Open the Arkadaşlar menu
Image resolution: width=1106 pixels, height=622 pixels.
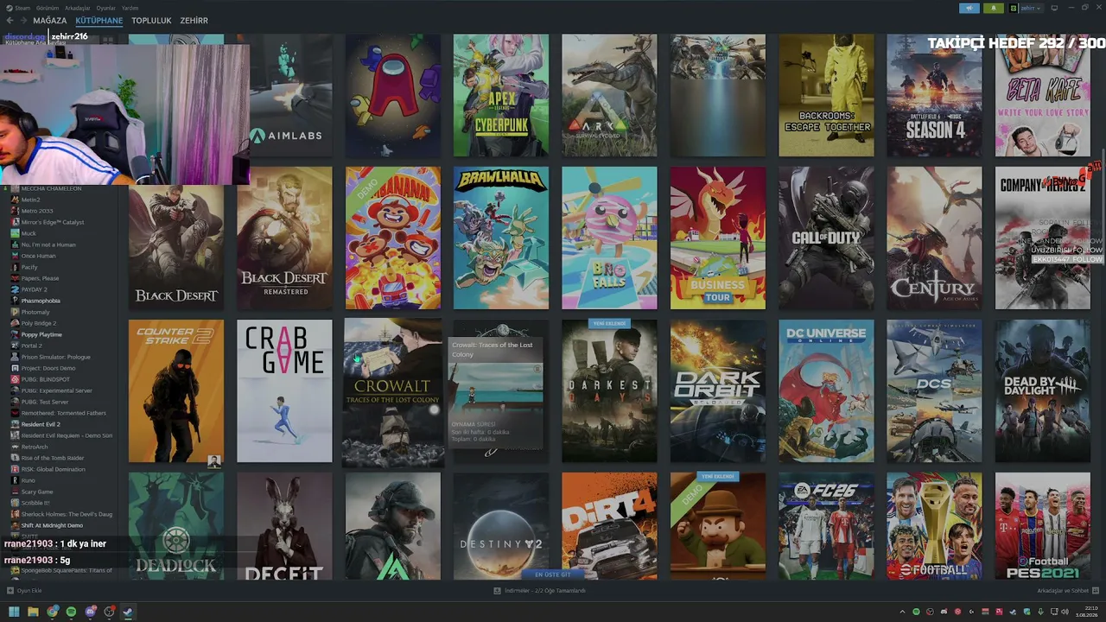pyautogui.click(x=77, y=8)
